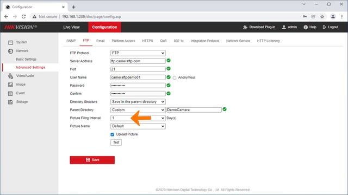
Task: Click the Hikvision logo
Action: tap(21, 27)
